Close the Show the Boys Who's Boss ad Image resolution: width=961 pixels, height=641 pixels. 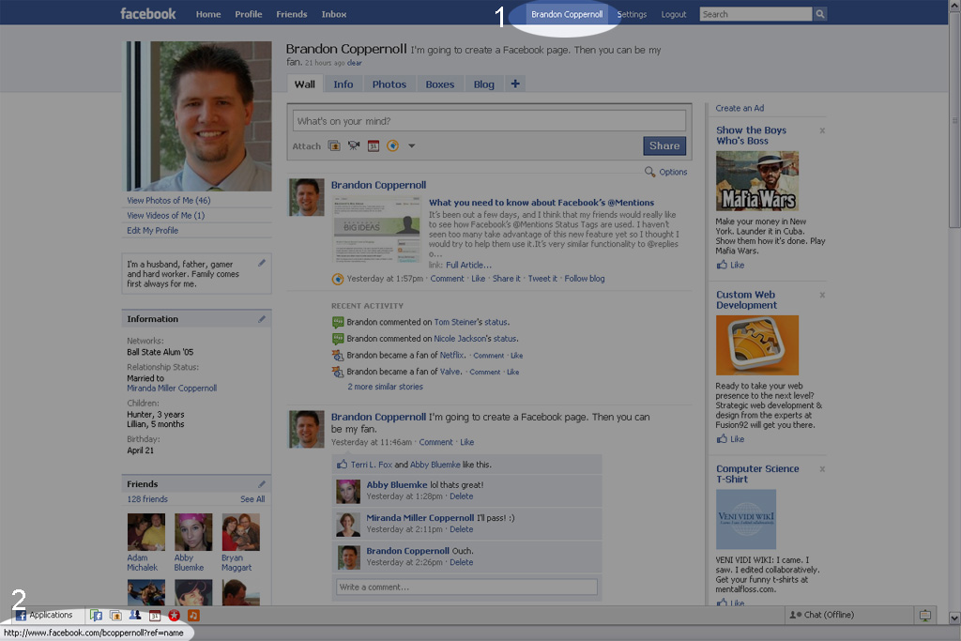pyautogui.click(x=822, y=130)
